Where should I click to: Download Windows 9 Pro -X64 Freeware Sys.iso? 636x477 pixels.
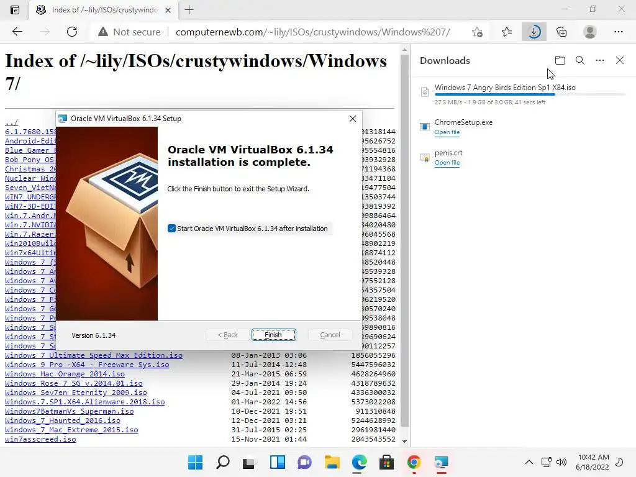click(87, 365)
